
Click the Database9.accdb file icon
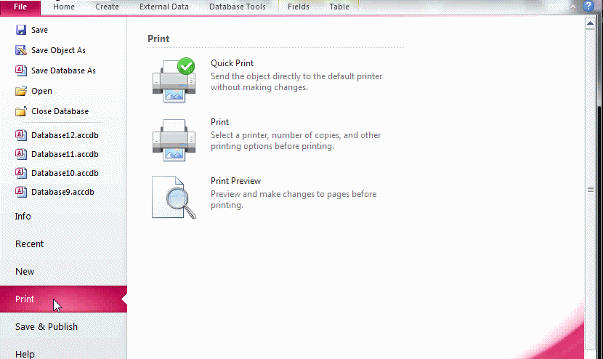point(21,192)
